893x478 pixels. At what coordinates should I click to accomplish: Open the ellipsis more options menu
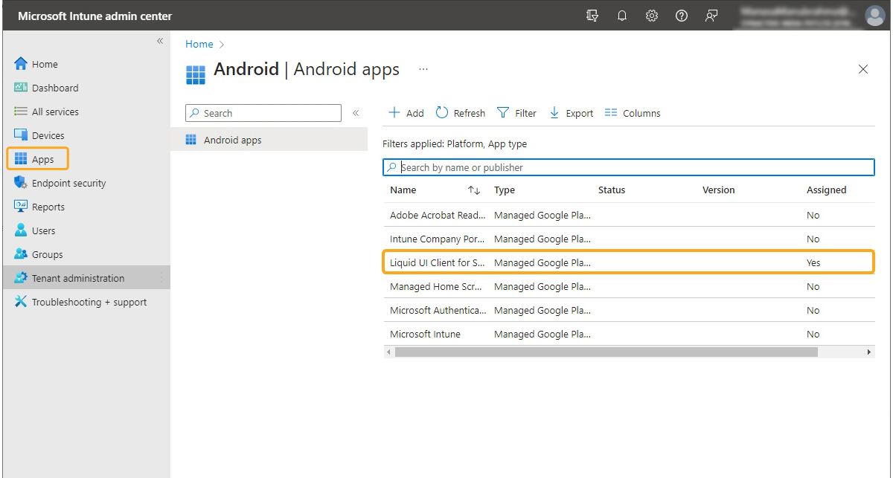click(x=423, y=69)
